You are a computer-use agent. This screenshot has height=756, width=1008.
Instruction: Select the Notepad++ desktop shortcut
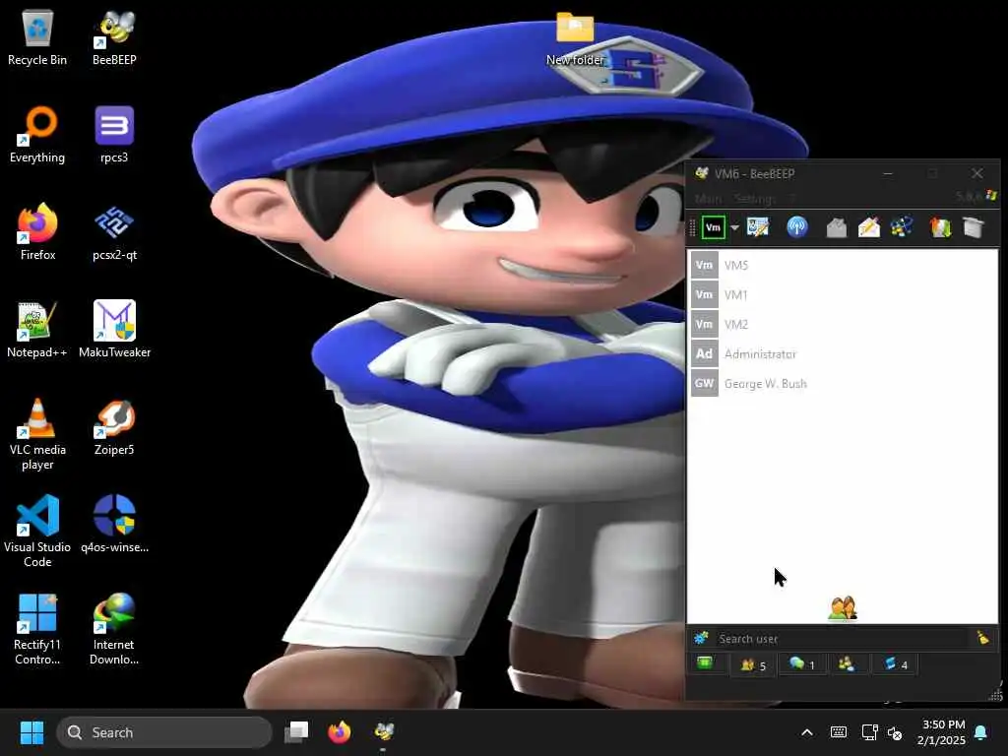[x=37, y=330]
